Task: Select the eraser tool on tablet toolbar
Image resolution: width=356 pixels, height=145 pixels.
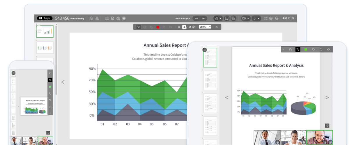Action: tap(313, 50)
